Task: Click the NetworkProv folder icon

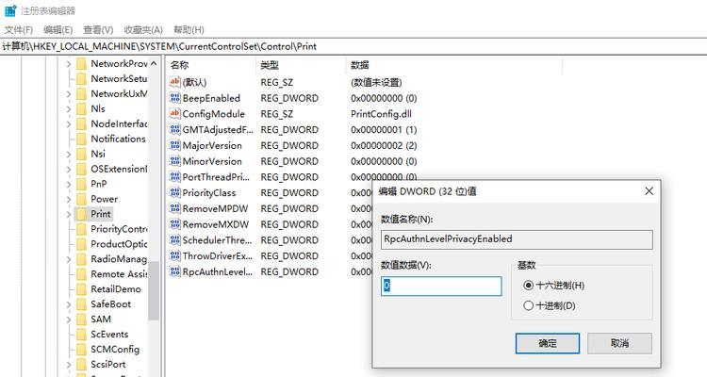Action: point(81,63)
